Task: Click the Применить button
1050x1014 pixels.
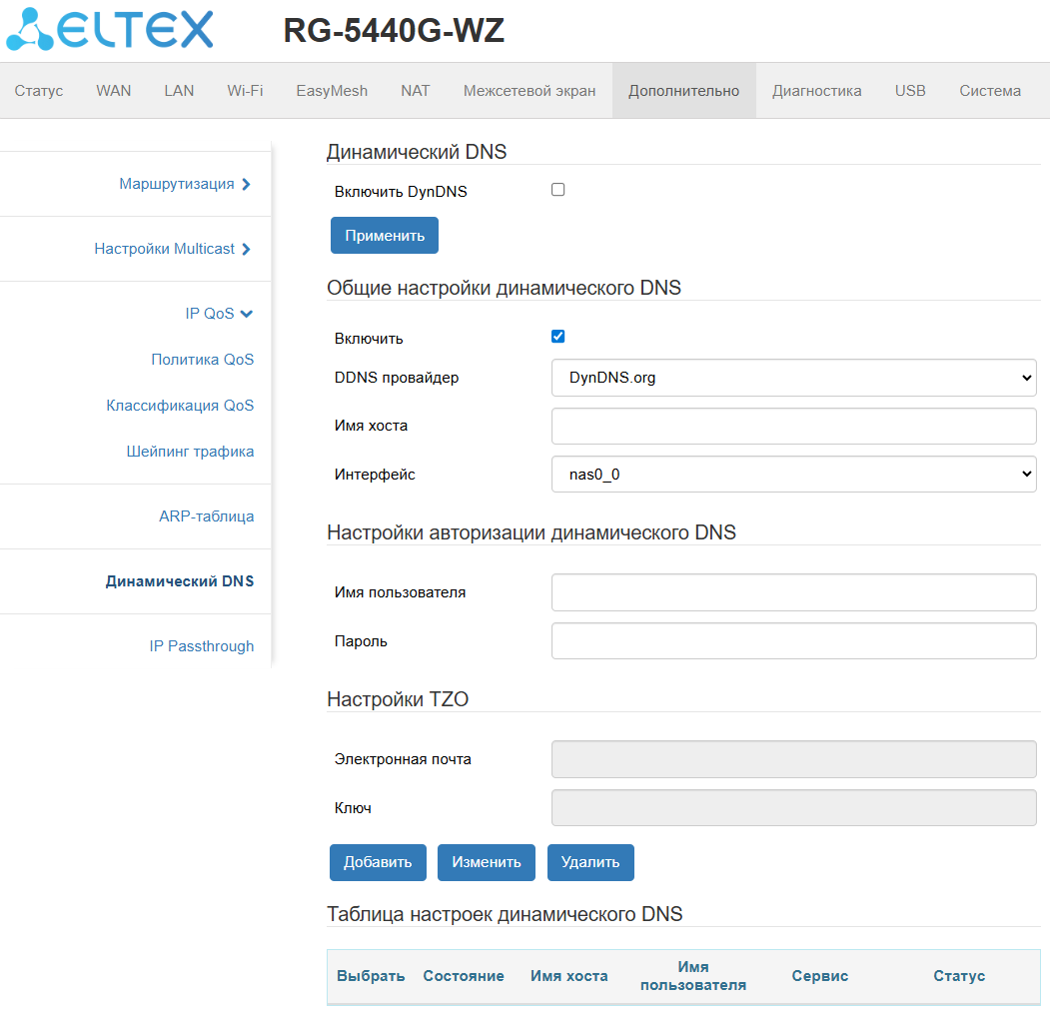Action: coord(385,236)
